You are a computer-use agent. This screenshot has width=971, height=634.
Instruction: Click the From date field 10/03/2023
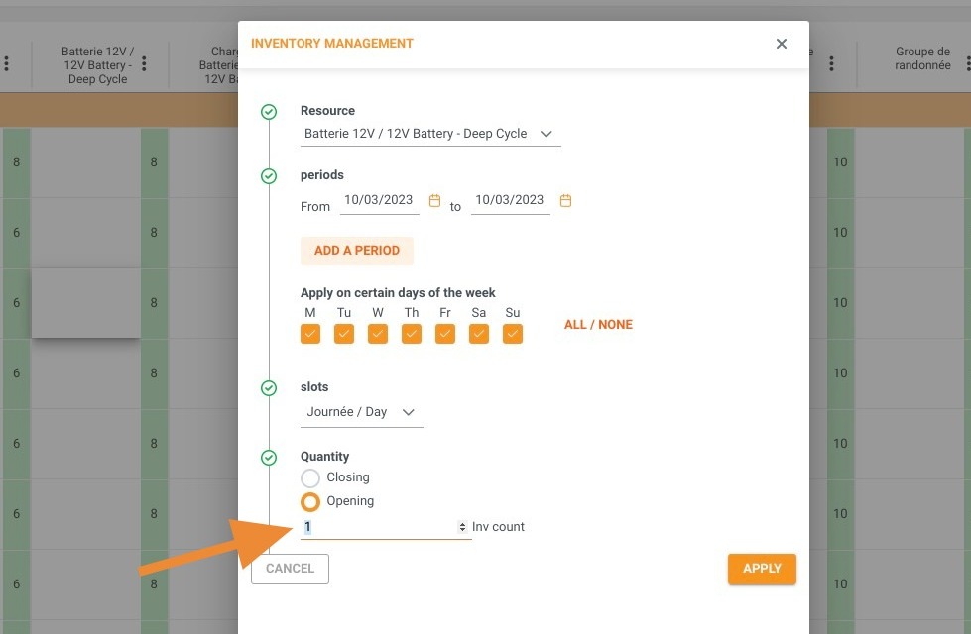pos(379,200)
